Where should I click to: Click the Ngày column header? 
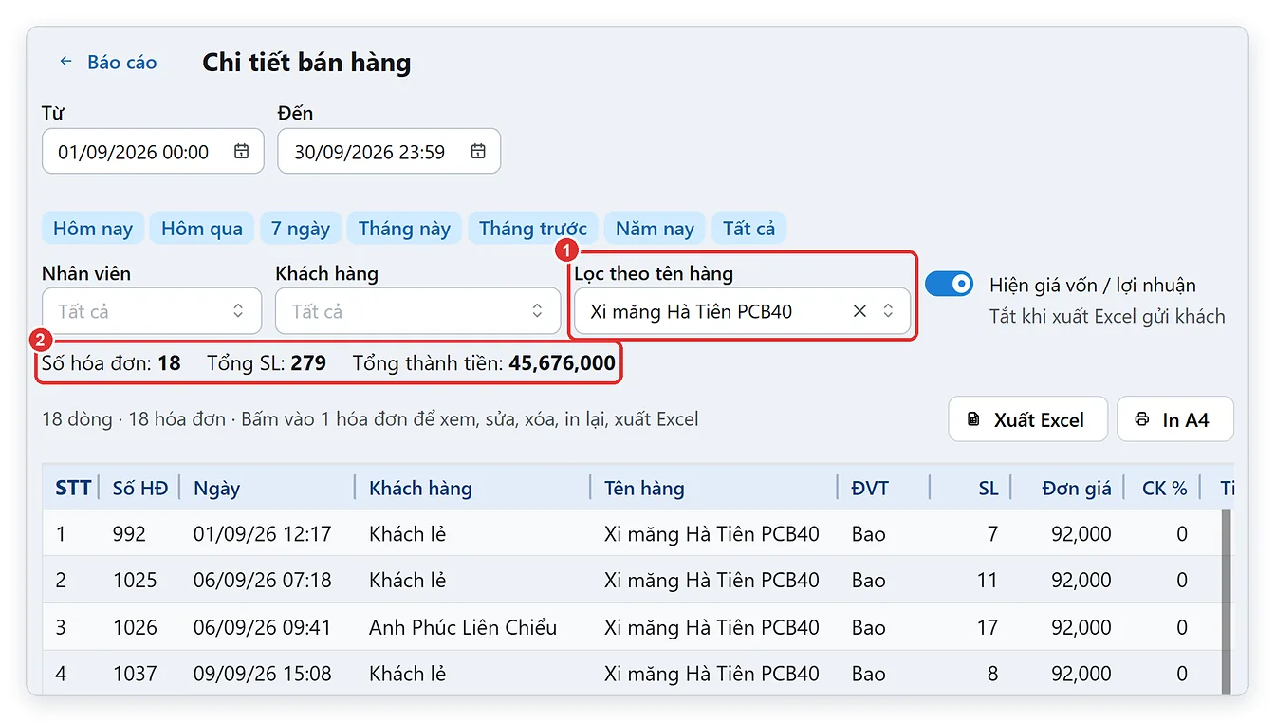click(217, 489)
